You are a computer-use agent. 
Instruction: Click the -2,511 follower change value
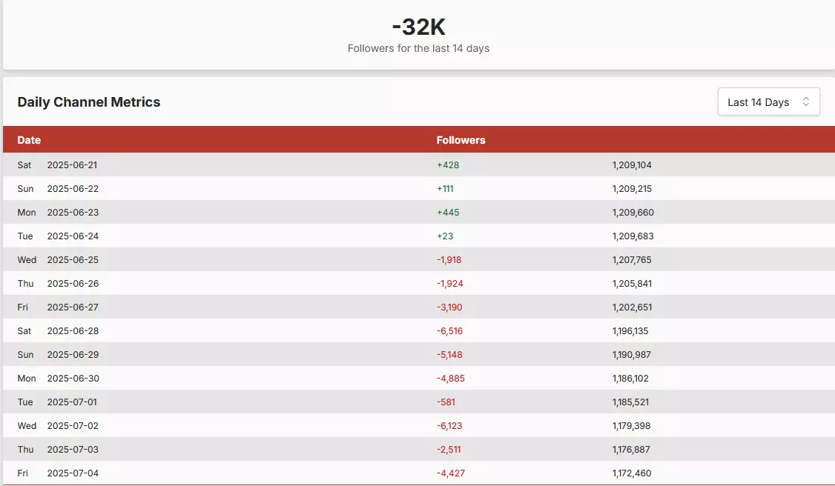tap(449, 449)
